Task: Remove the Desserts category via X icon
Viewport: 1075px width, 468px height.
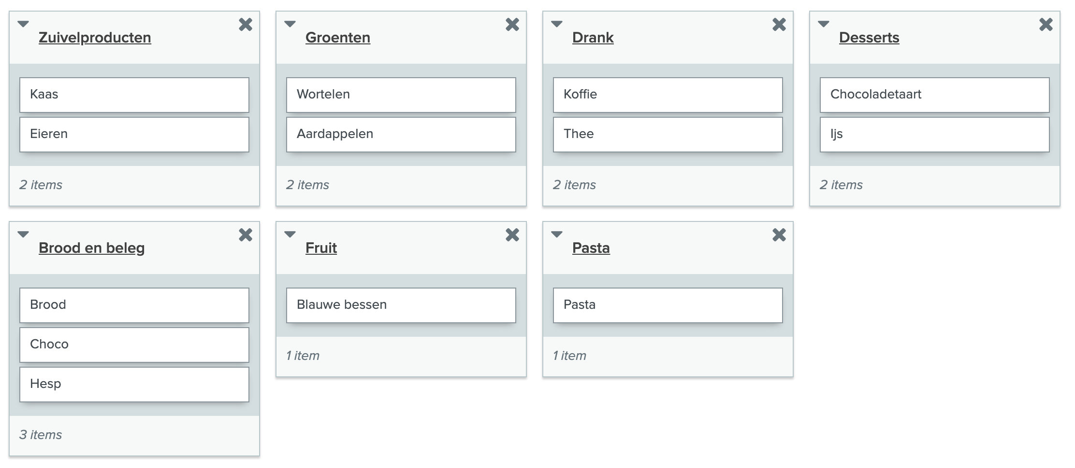Action: pyautogui.click(x=1046, y=25)
